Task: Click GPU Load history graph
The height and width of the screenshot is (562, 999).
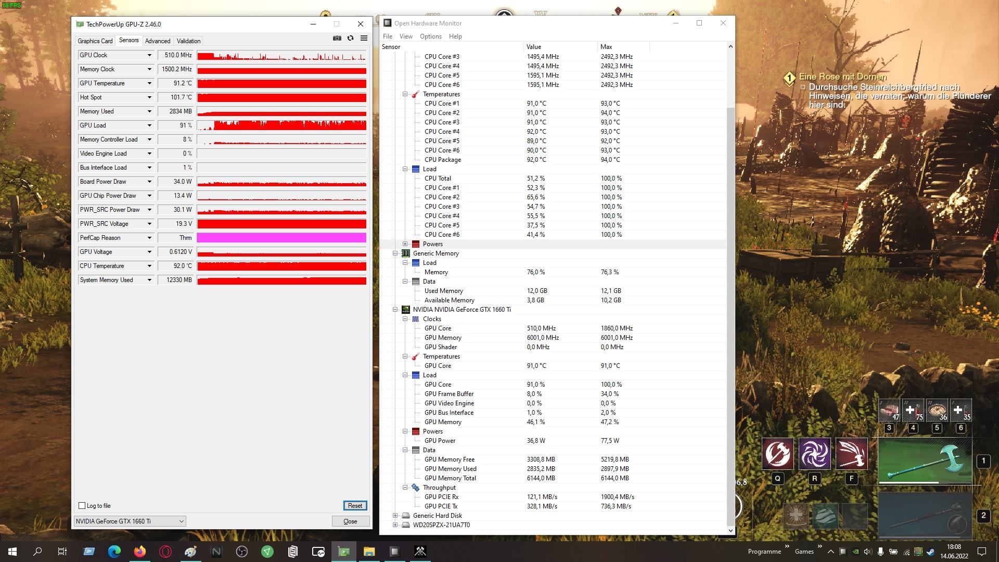Action: (x=281, y=125)
